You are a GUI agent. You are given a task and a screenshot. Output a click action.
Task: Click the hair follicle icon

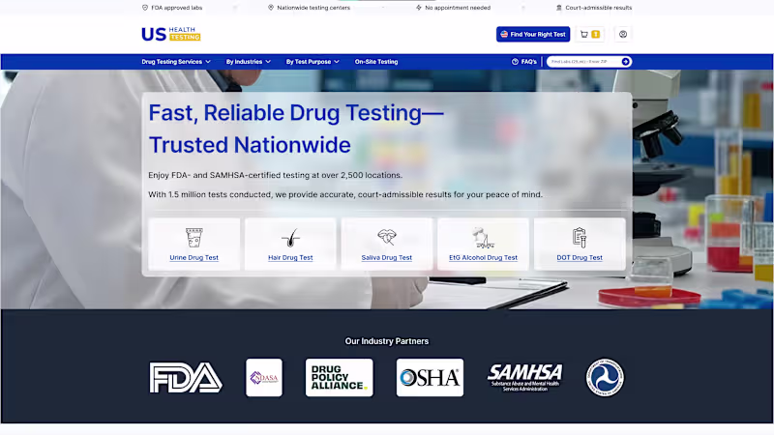pos(290,237)
